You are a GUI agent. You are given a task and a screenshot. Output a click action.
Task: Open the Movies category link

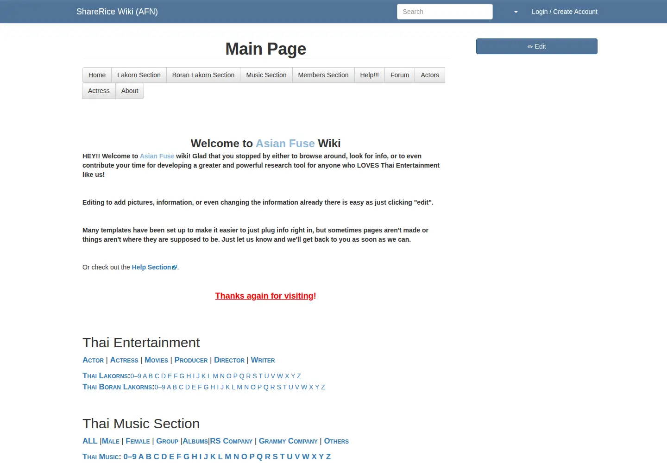(x=156, y=360)
